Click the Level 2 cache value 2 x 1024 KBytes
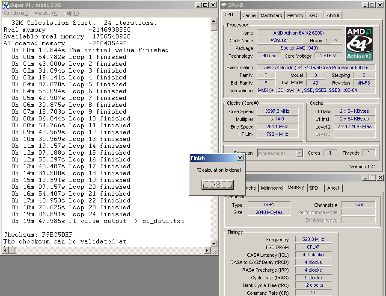This screenshot has width=386, height=296. tap(354, 126)
